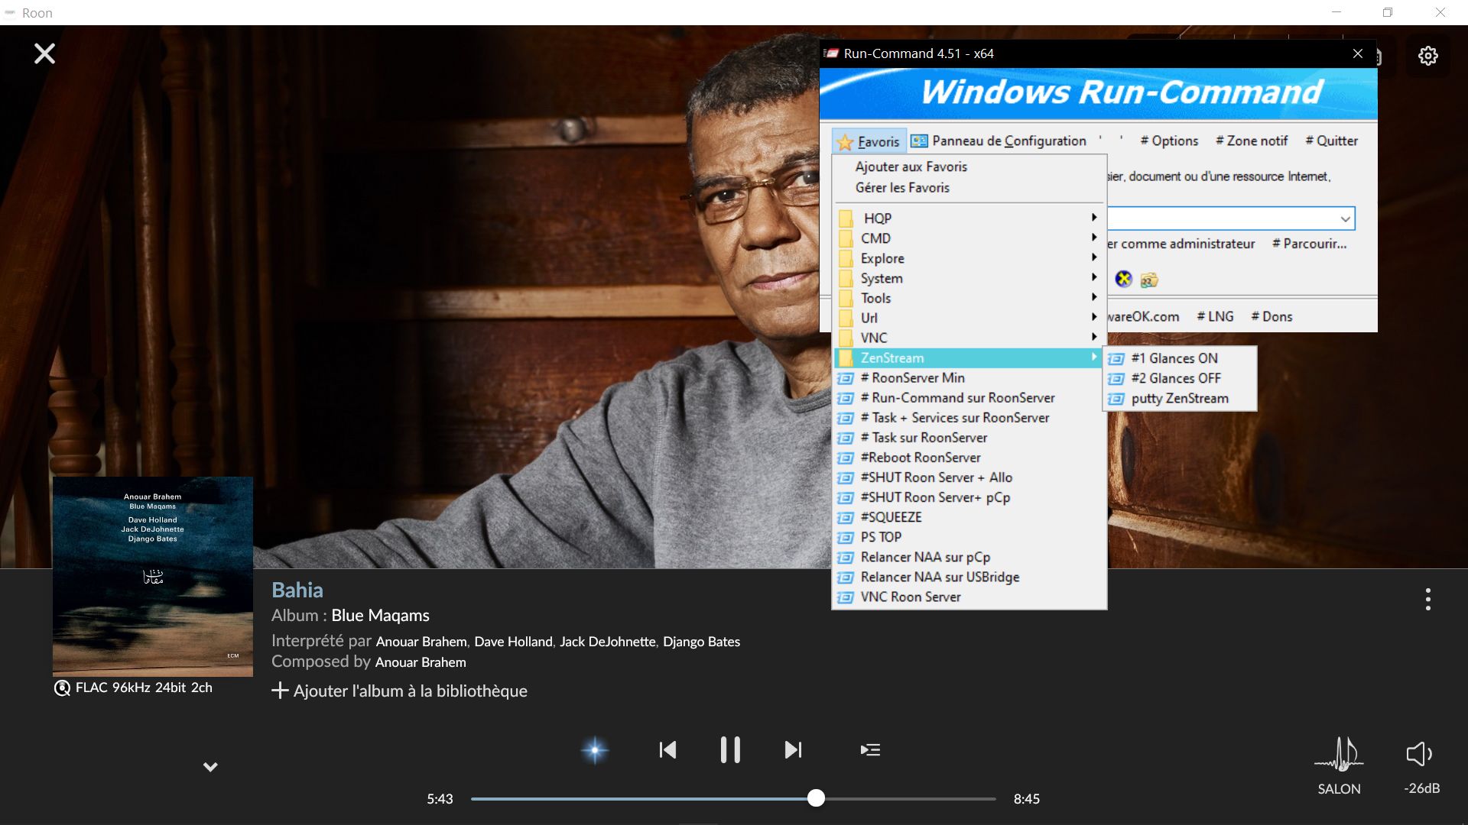Open the play queue icon

(870, 750)
